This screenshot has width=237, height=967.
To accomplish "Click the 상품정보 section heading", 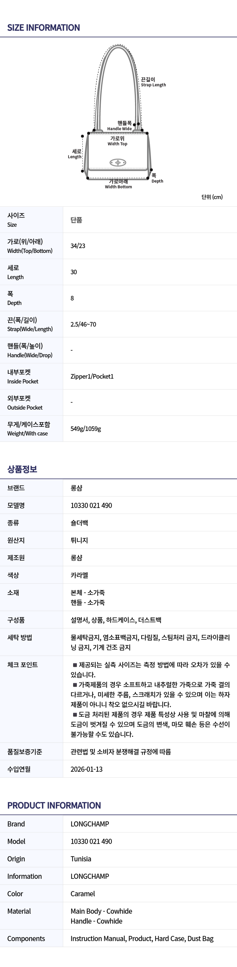I will tap(22, 469).
